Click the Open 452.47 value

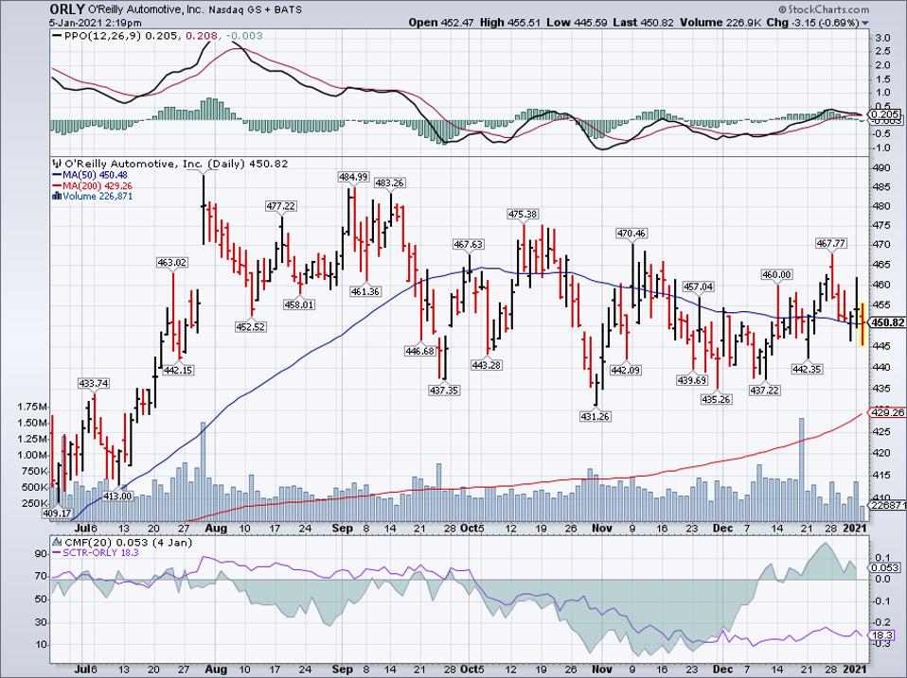coord(441,23)
